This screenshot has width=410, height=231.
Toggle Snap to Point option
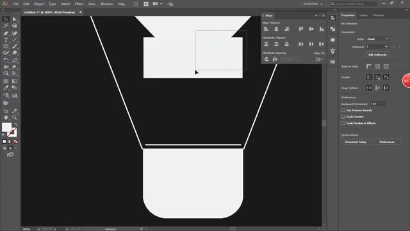pos(369,88)
